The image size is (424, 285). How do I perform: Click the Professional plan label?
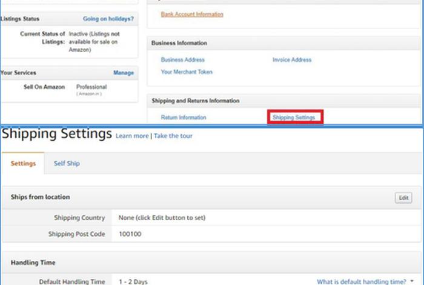click(x=91, y=87)
